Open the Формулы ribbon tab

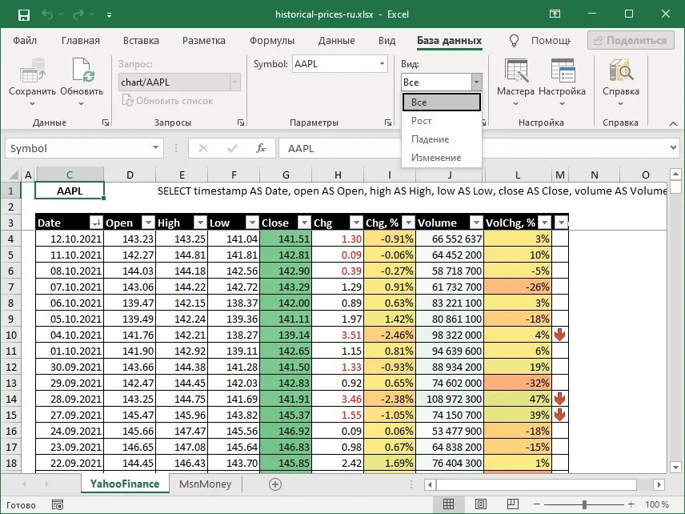pyautogui.click(x=272, y=41)
